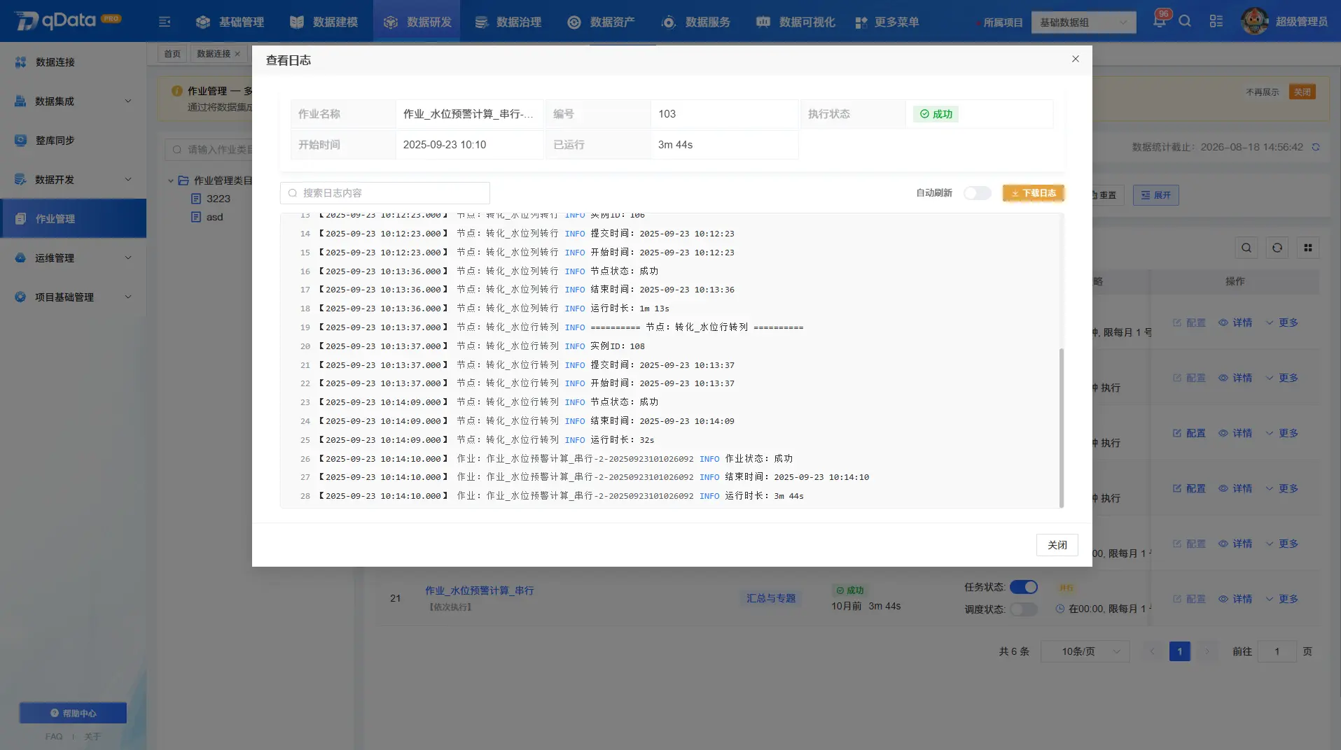Click the table refresh icon button
The width and height of the screenshot is (1341, 750).
click(x=1277, y=248)
